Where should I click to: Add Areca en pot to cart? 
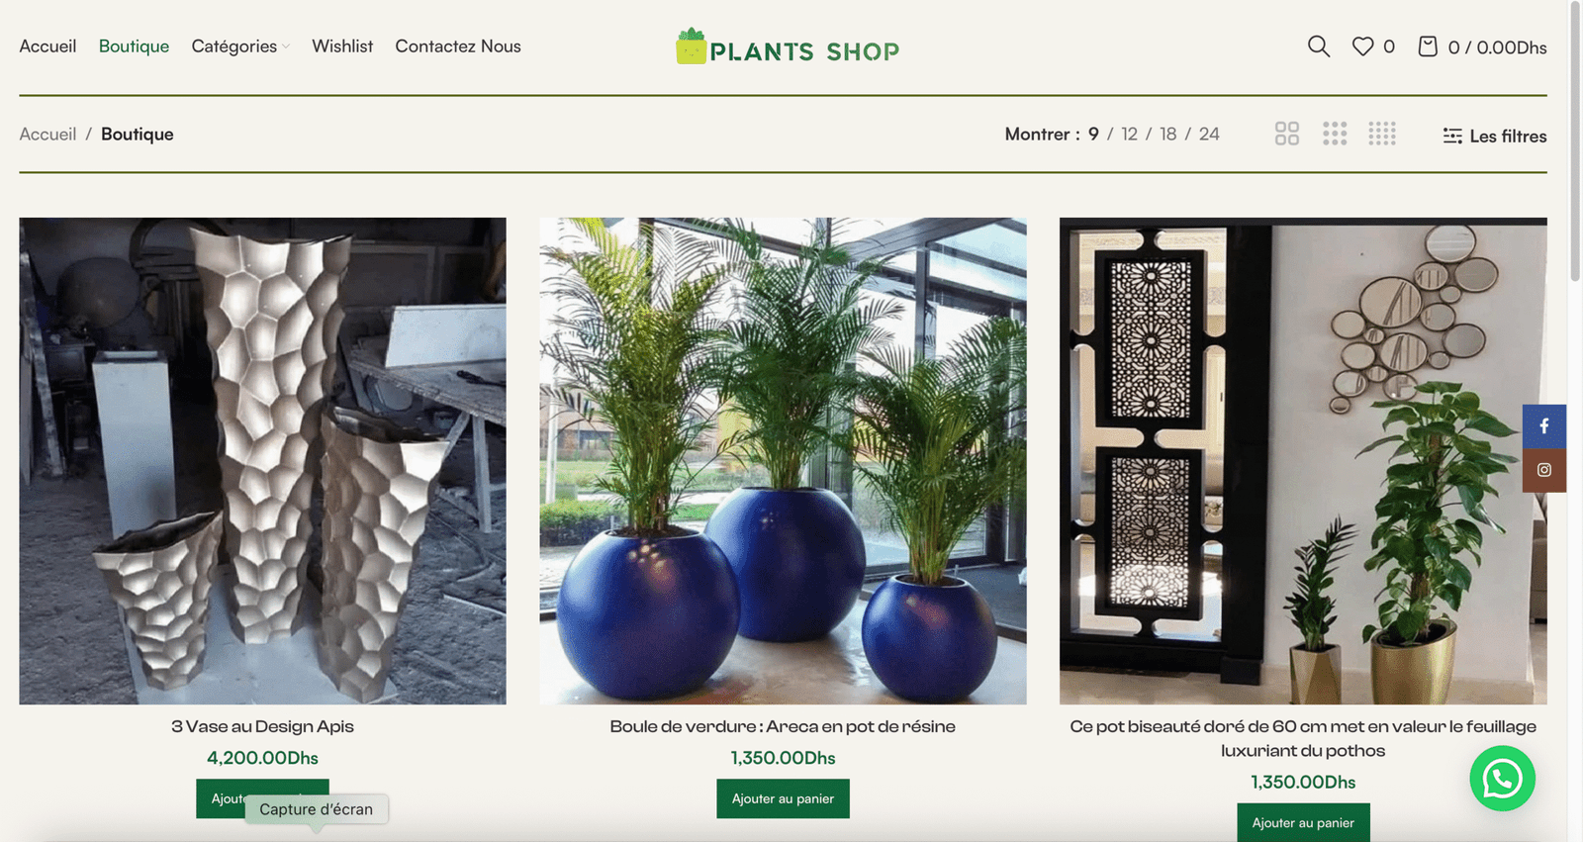click(x=783, y=798)
